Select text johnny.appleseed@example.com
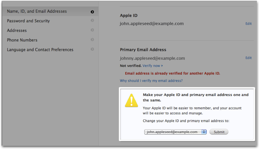This screenshot has width=259, height=149. click(x=152, y=58)
